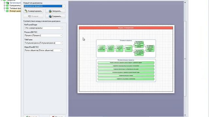Click the Конвертировать button
Image resolution: width=209 pixels, height=117 pixels.
(x=33, y=11)
